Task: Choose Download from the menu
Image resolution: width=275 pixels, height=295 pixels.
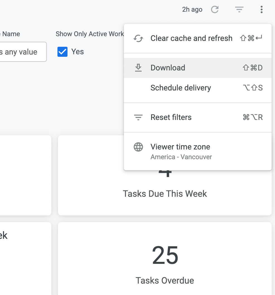Action: [x=198, y=68]
